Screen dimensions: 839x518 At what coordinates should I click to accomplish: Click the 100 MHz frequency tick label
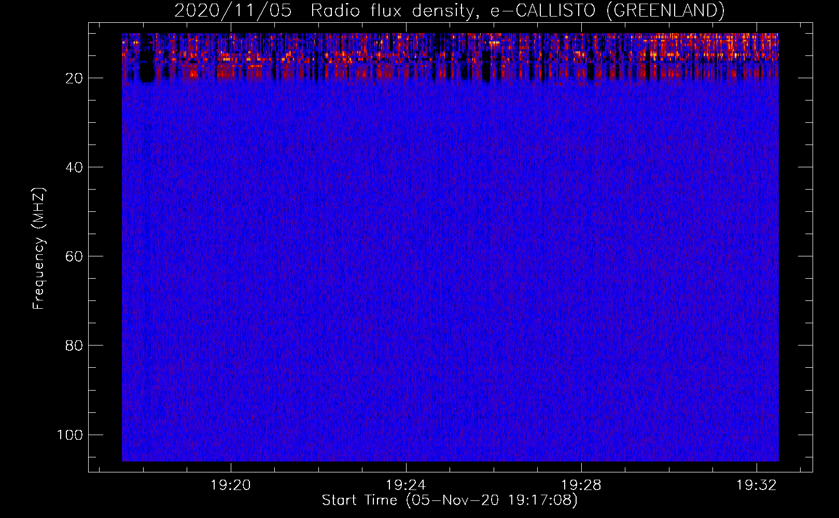pyautogui.click(x=70, y=435)
